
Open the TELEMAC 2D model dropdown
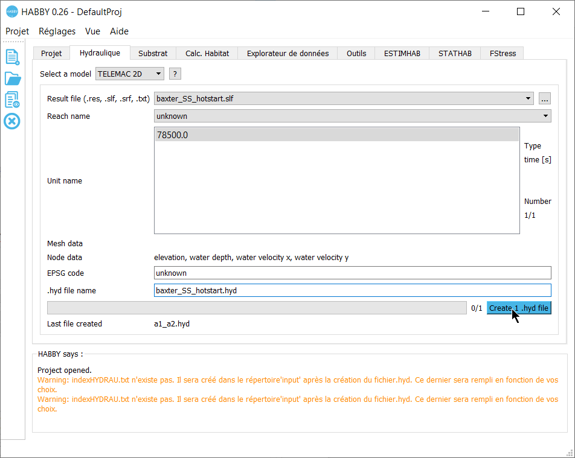pos(130,74)
